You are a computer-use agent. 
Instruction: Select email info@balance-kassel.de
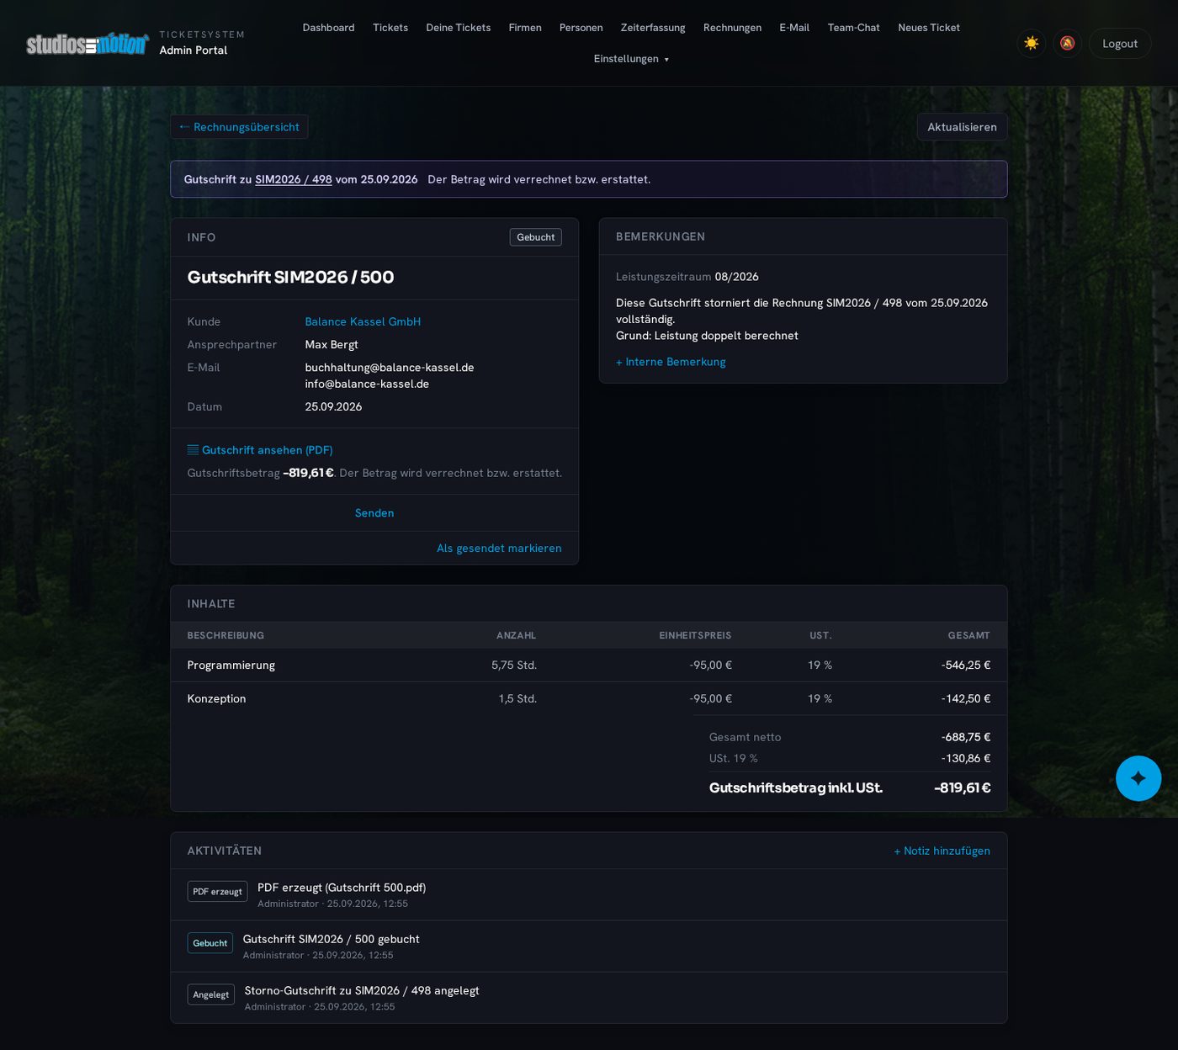point(367,384)
